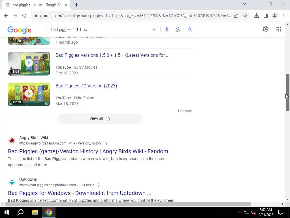Screen dimensions: 290x218
Task: Search by image with Google Lens
Action: click(x=178, y=30)
